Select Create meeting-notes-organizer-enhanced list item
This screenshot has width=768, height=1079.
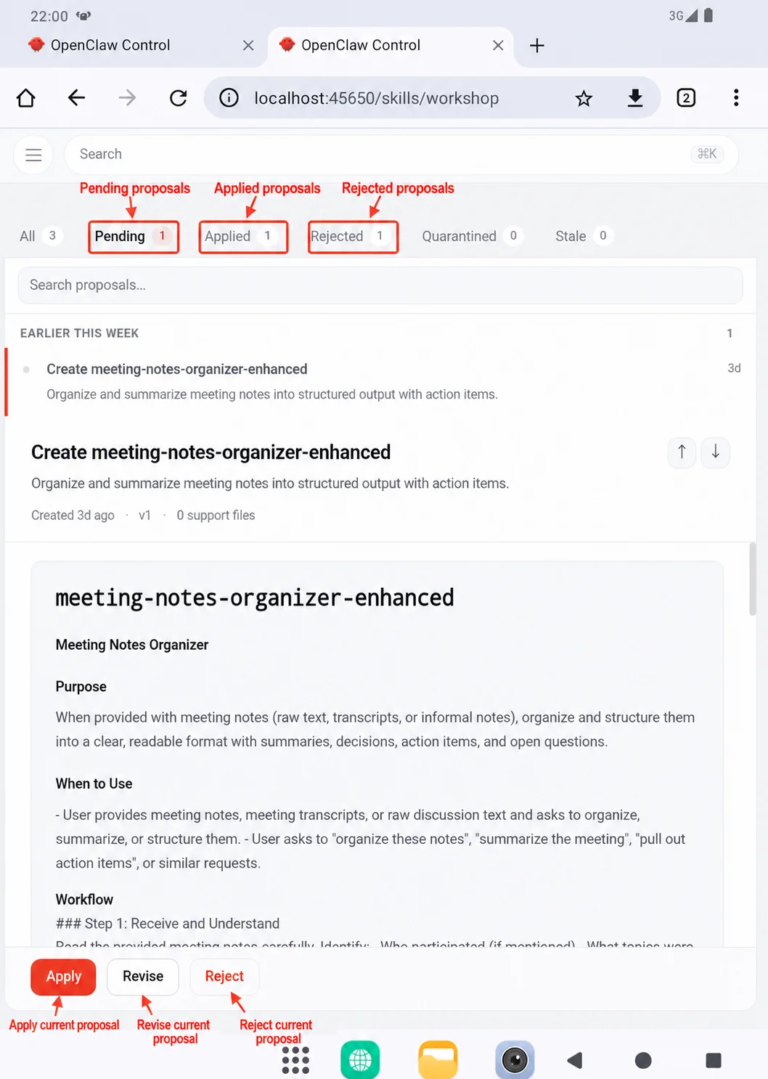(x=380, y=382)
